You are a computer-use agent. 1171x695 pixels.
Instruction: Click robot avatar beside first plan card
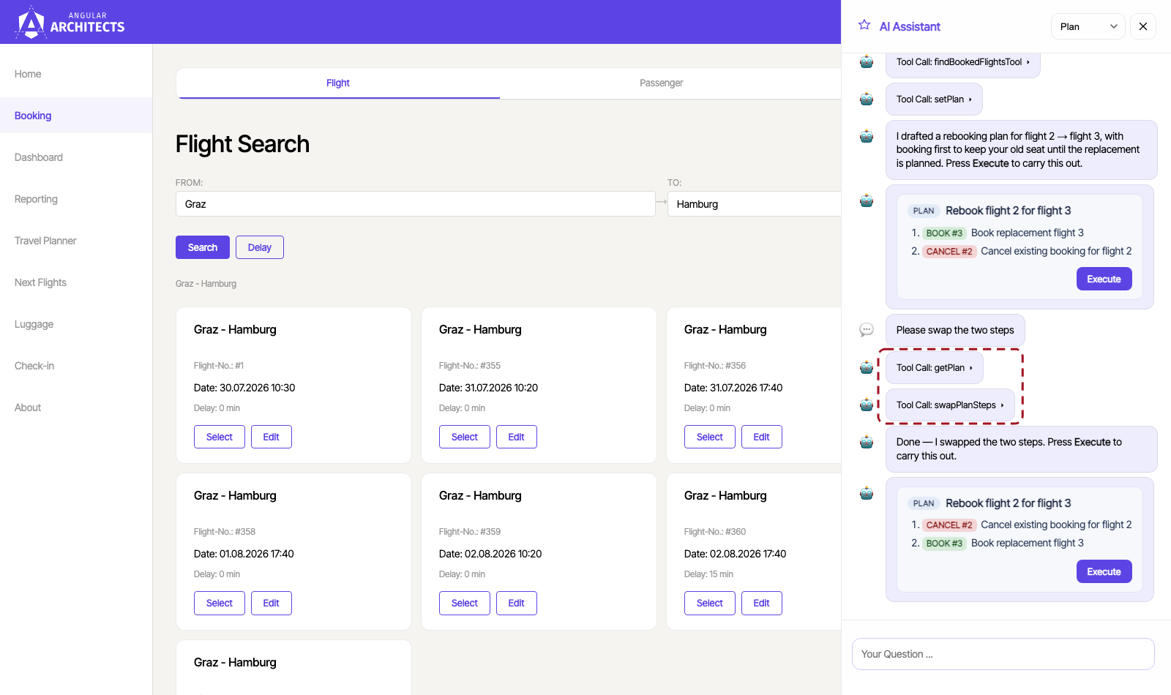(867, 200)
